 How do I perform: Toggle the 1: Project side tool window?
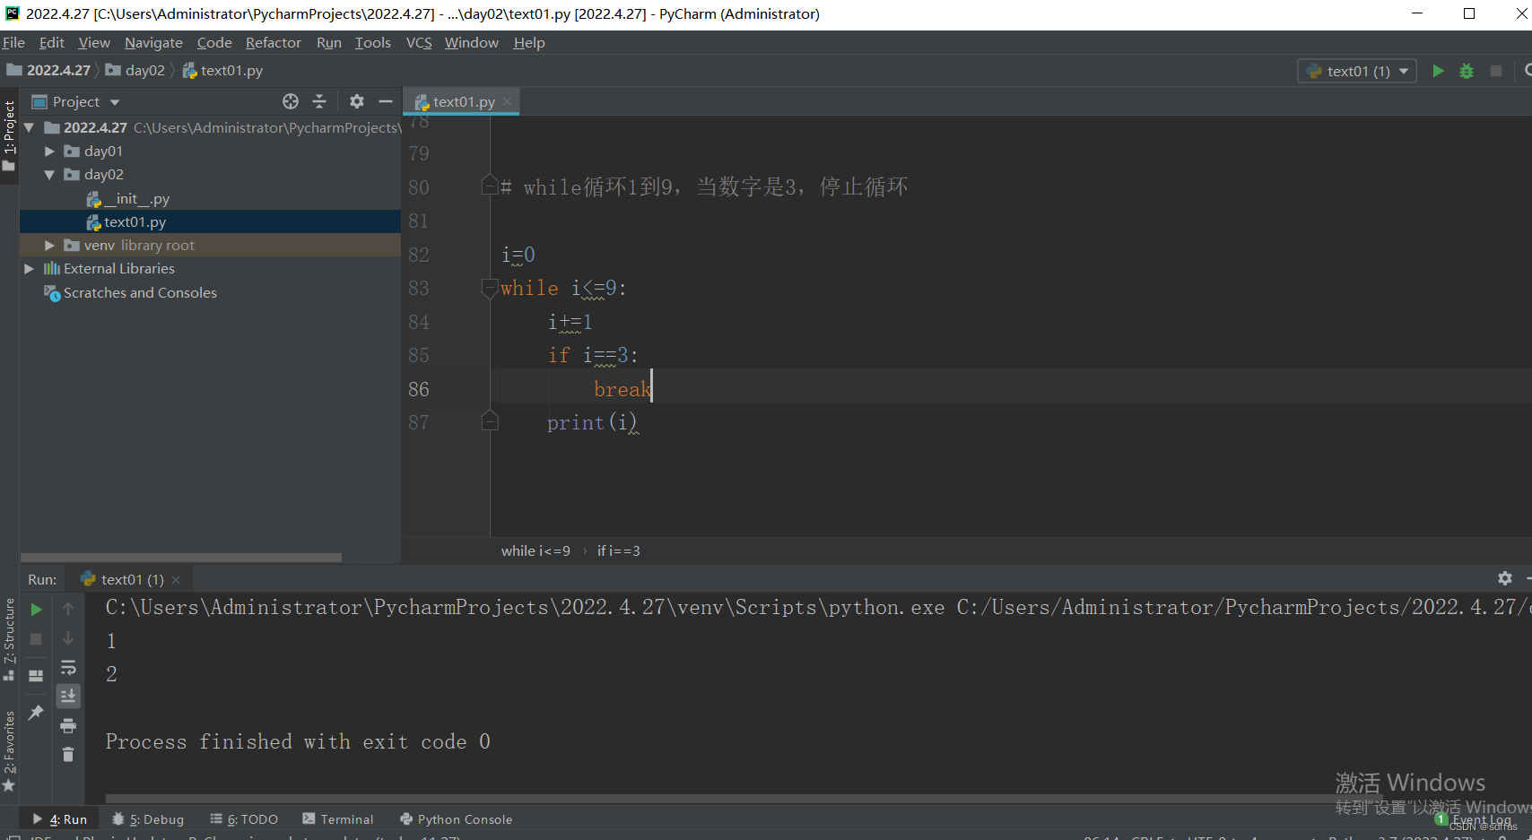pos(9,135)
